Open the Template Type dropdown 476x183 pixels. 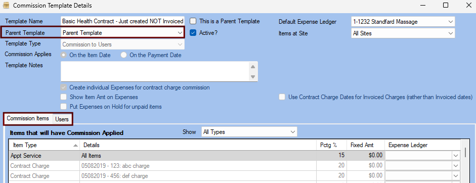180,44
